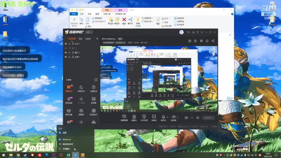Open the 读弹幕 read-danmaku tool

tap(93, 100)
